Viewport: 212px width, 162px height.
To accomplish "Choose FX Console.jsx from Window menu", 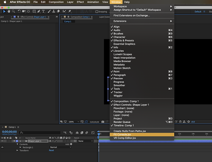I will [142, 134].
